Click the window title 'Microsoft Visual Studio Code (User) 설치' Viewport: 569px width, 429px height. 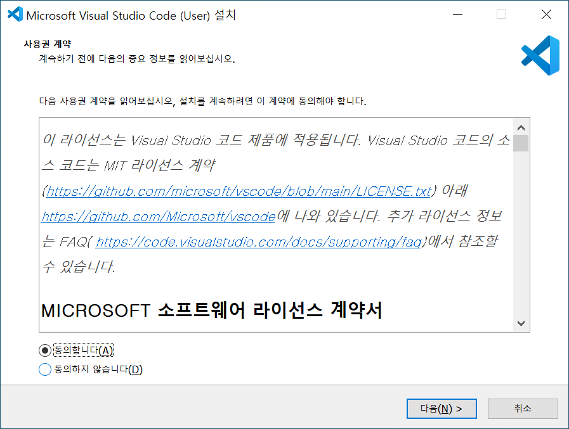tap(131, 15)
